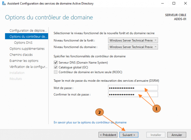191x140 pixels.
Task: Toggle the RODC read-only controller checkbox
Action: click(56, 72)
